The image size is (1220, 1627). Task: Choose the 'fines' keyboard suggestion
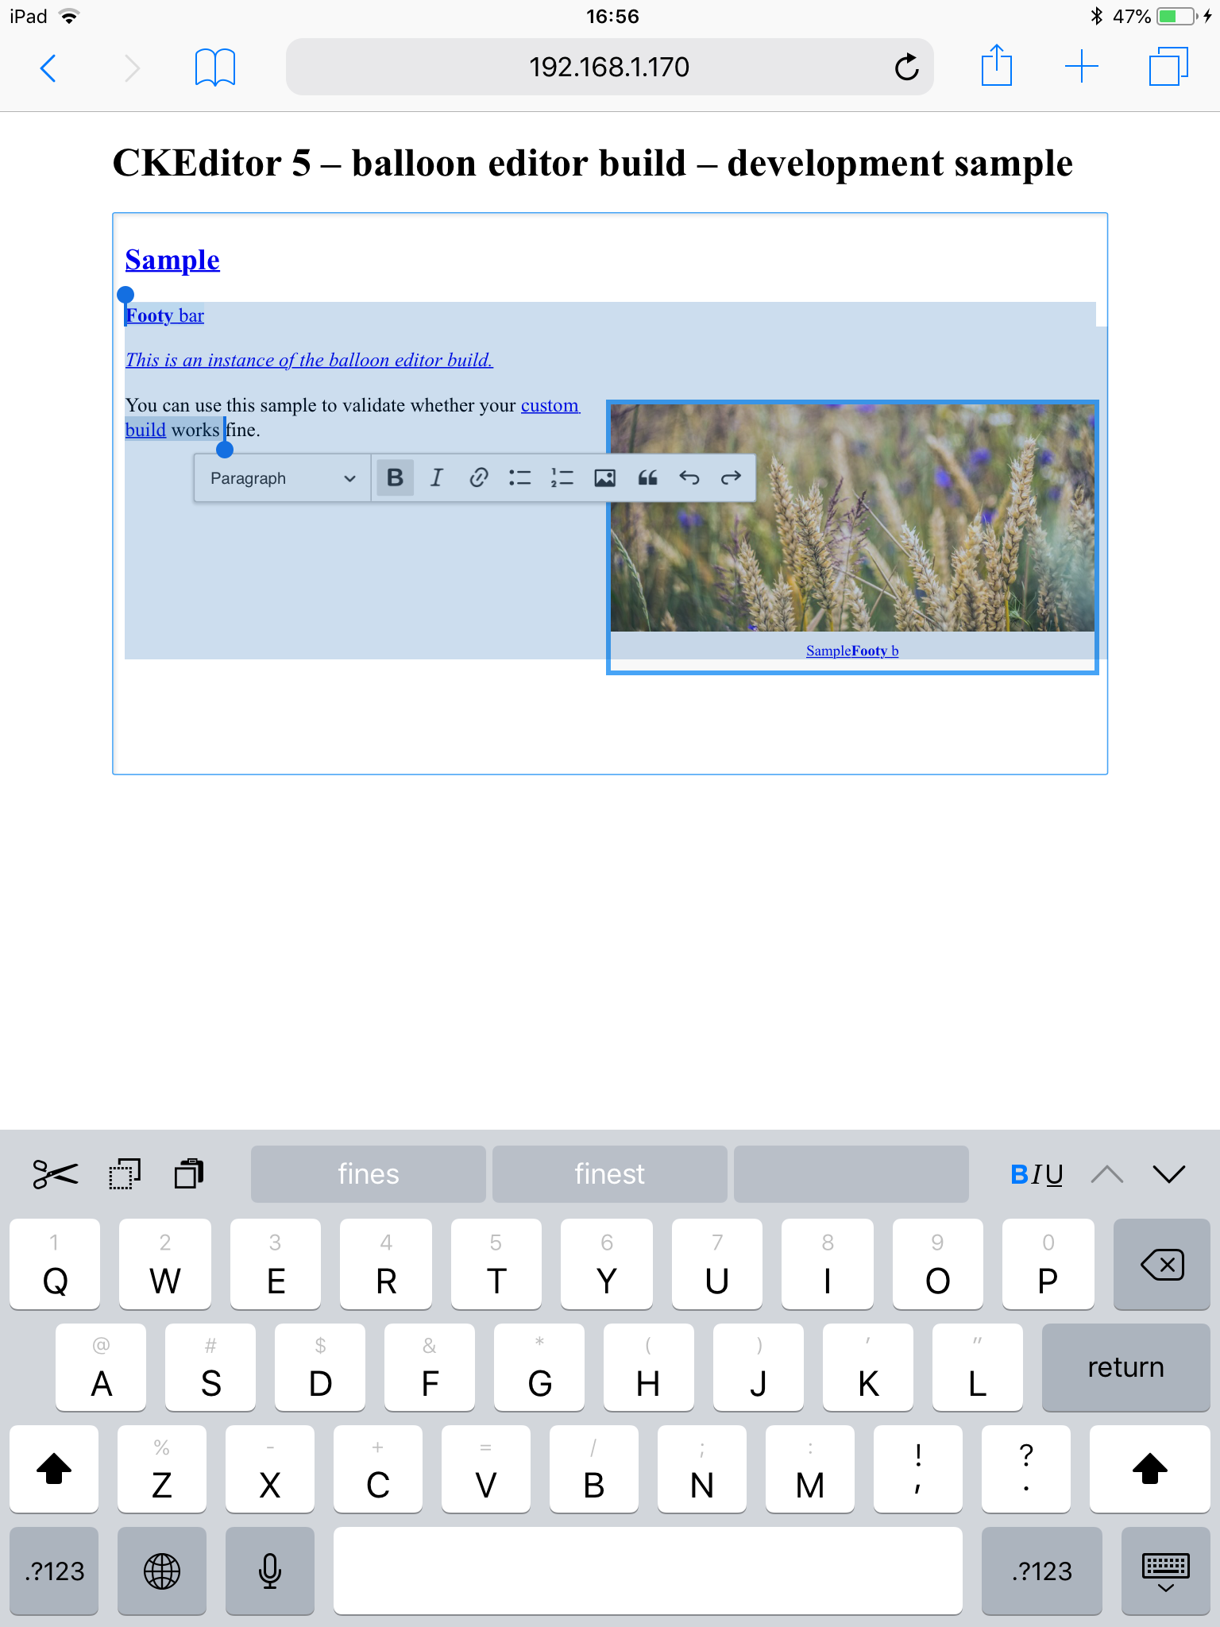tap(369, 1174)
